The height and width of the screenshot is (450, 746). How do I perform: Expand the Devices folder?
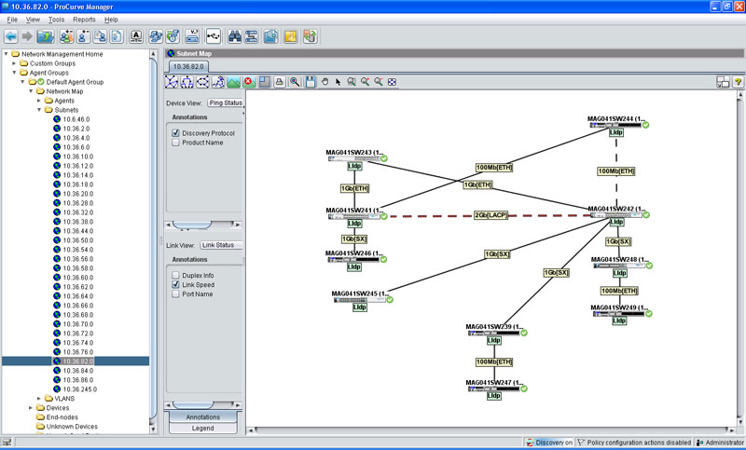tap(31, 408)
